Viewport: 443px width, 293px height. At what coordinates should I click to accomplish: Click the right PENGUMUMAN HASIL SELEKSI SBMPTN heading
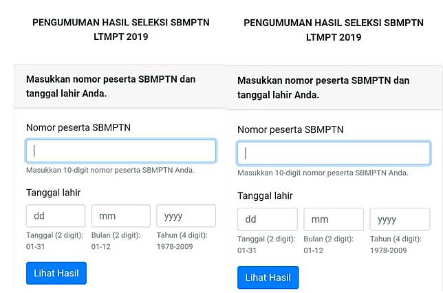click(x=334, y=30)
